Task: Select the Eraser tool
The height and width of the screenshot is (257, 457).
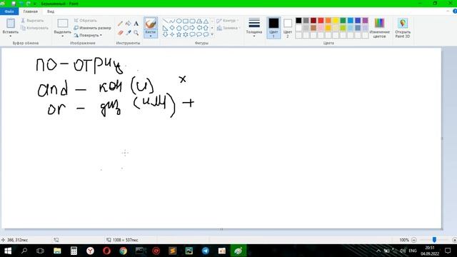Action: click(x=120, y=33)
